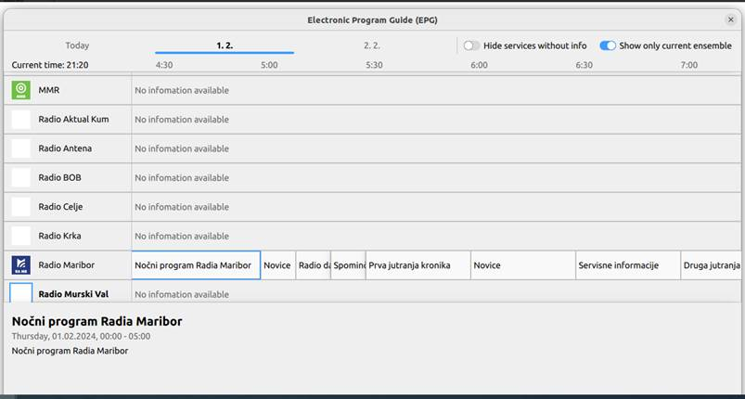745x399 pixels.
Task: Open the 2. 2. date tab
Action: click(372, 45)
